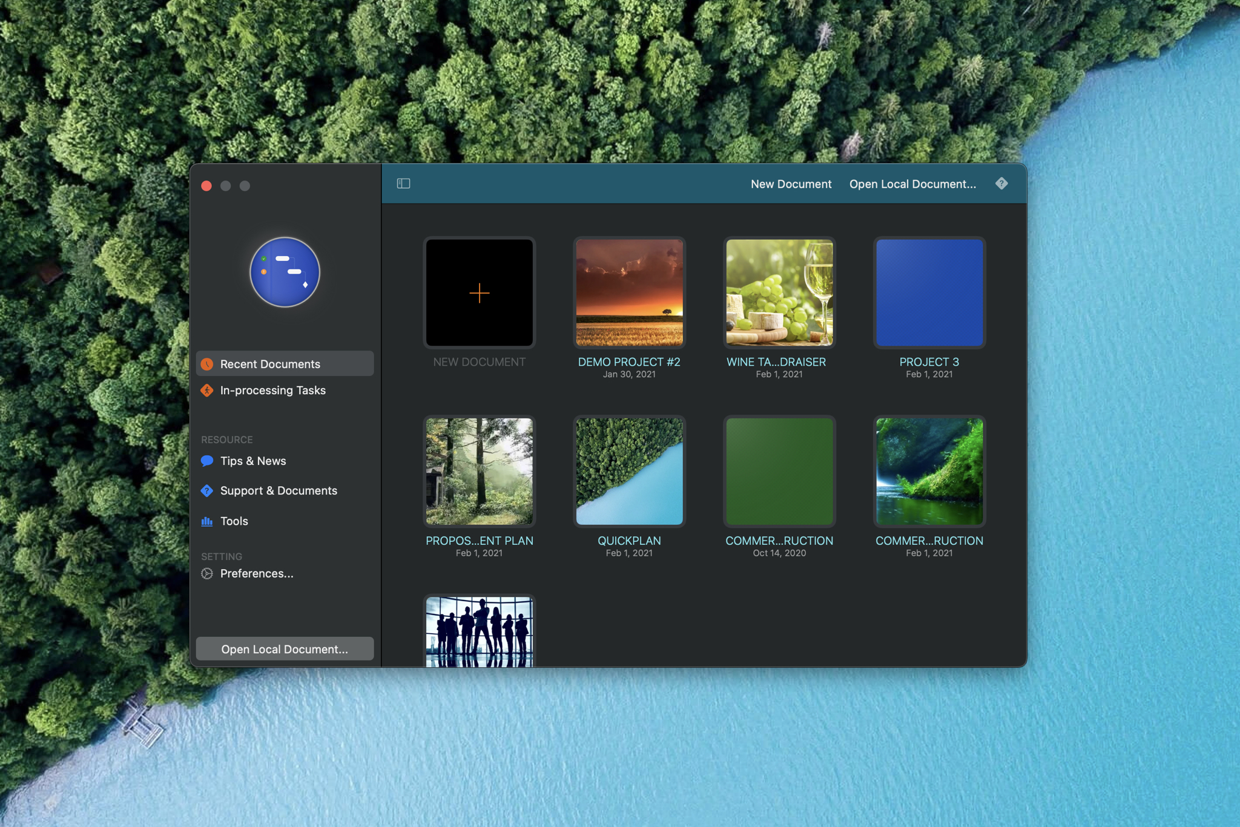
Task: Select In-processing Tasks in sidebar
Action: pos(272,390)
